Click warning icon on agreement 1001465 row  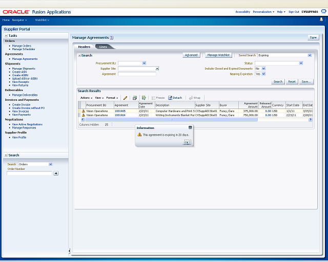[x=83, y=111]
